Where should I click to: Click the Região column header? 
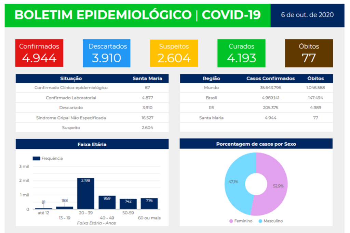click(x=211, y=78)
